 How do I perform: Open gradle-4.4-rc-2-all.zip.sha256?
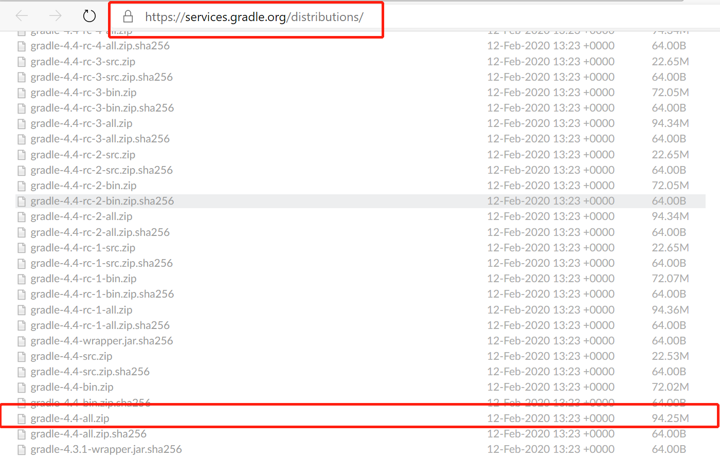100,232
